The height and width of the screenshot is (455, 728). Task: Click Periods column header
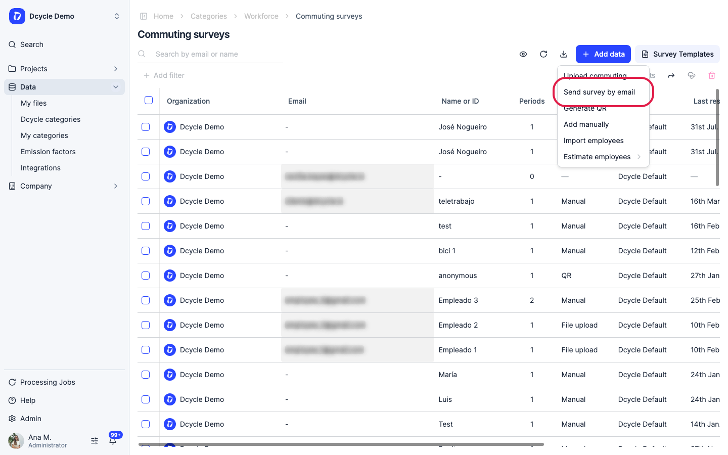pos(532,101)
